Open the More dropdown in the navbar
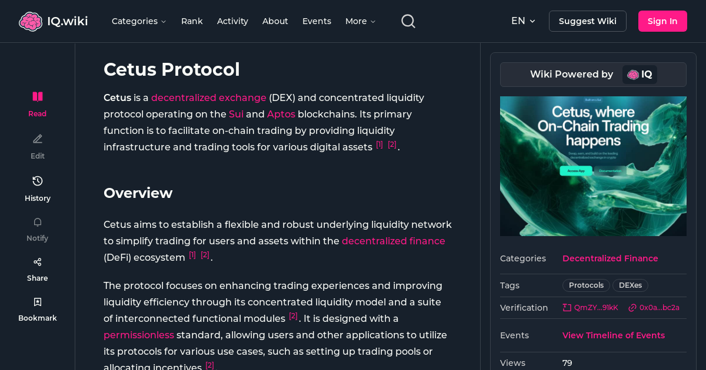 tap(359, 21)
